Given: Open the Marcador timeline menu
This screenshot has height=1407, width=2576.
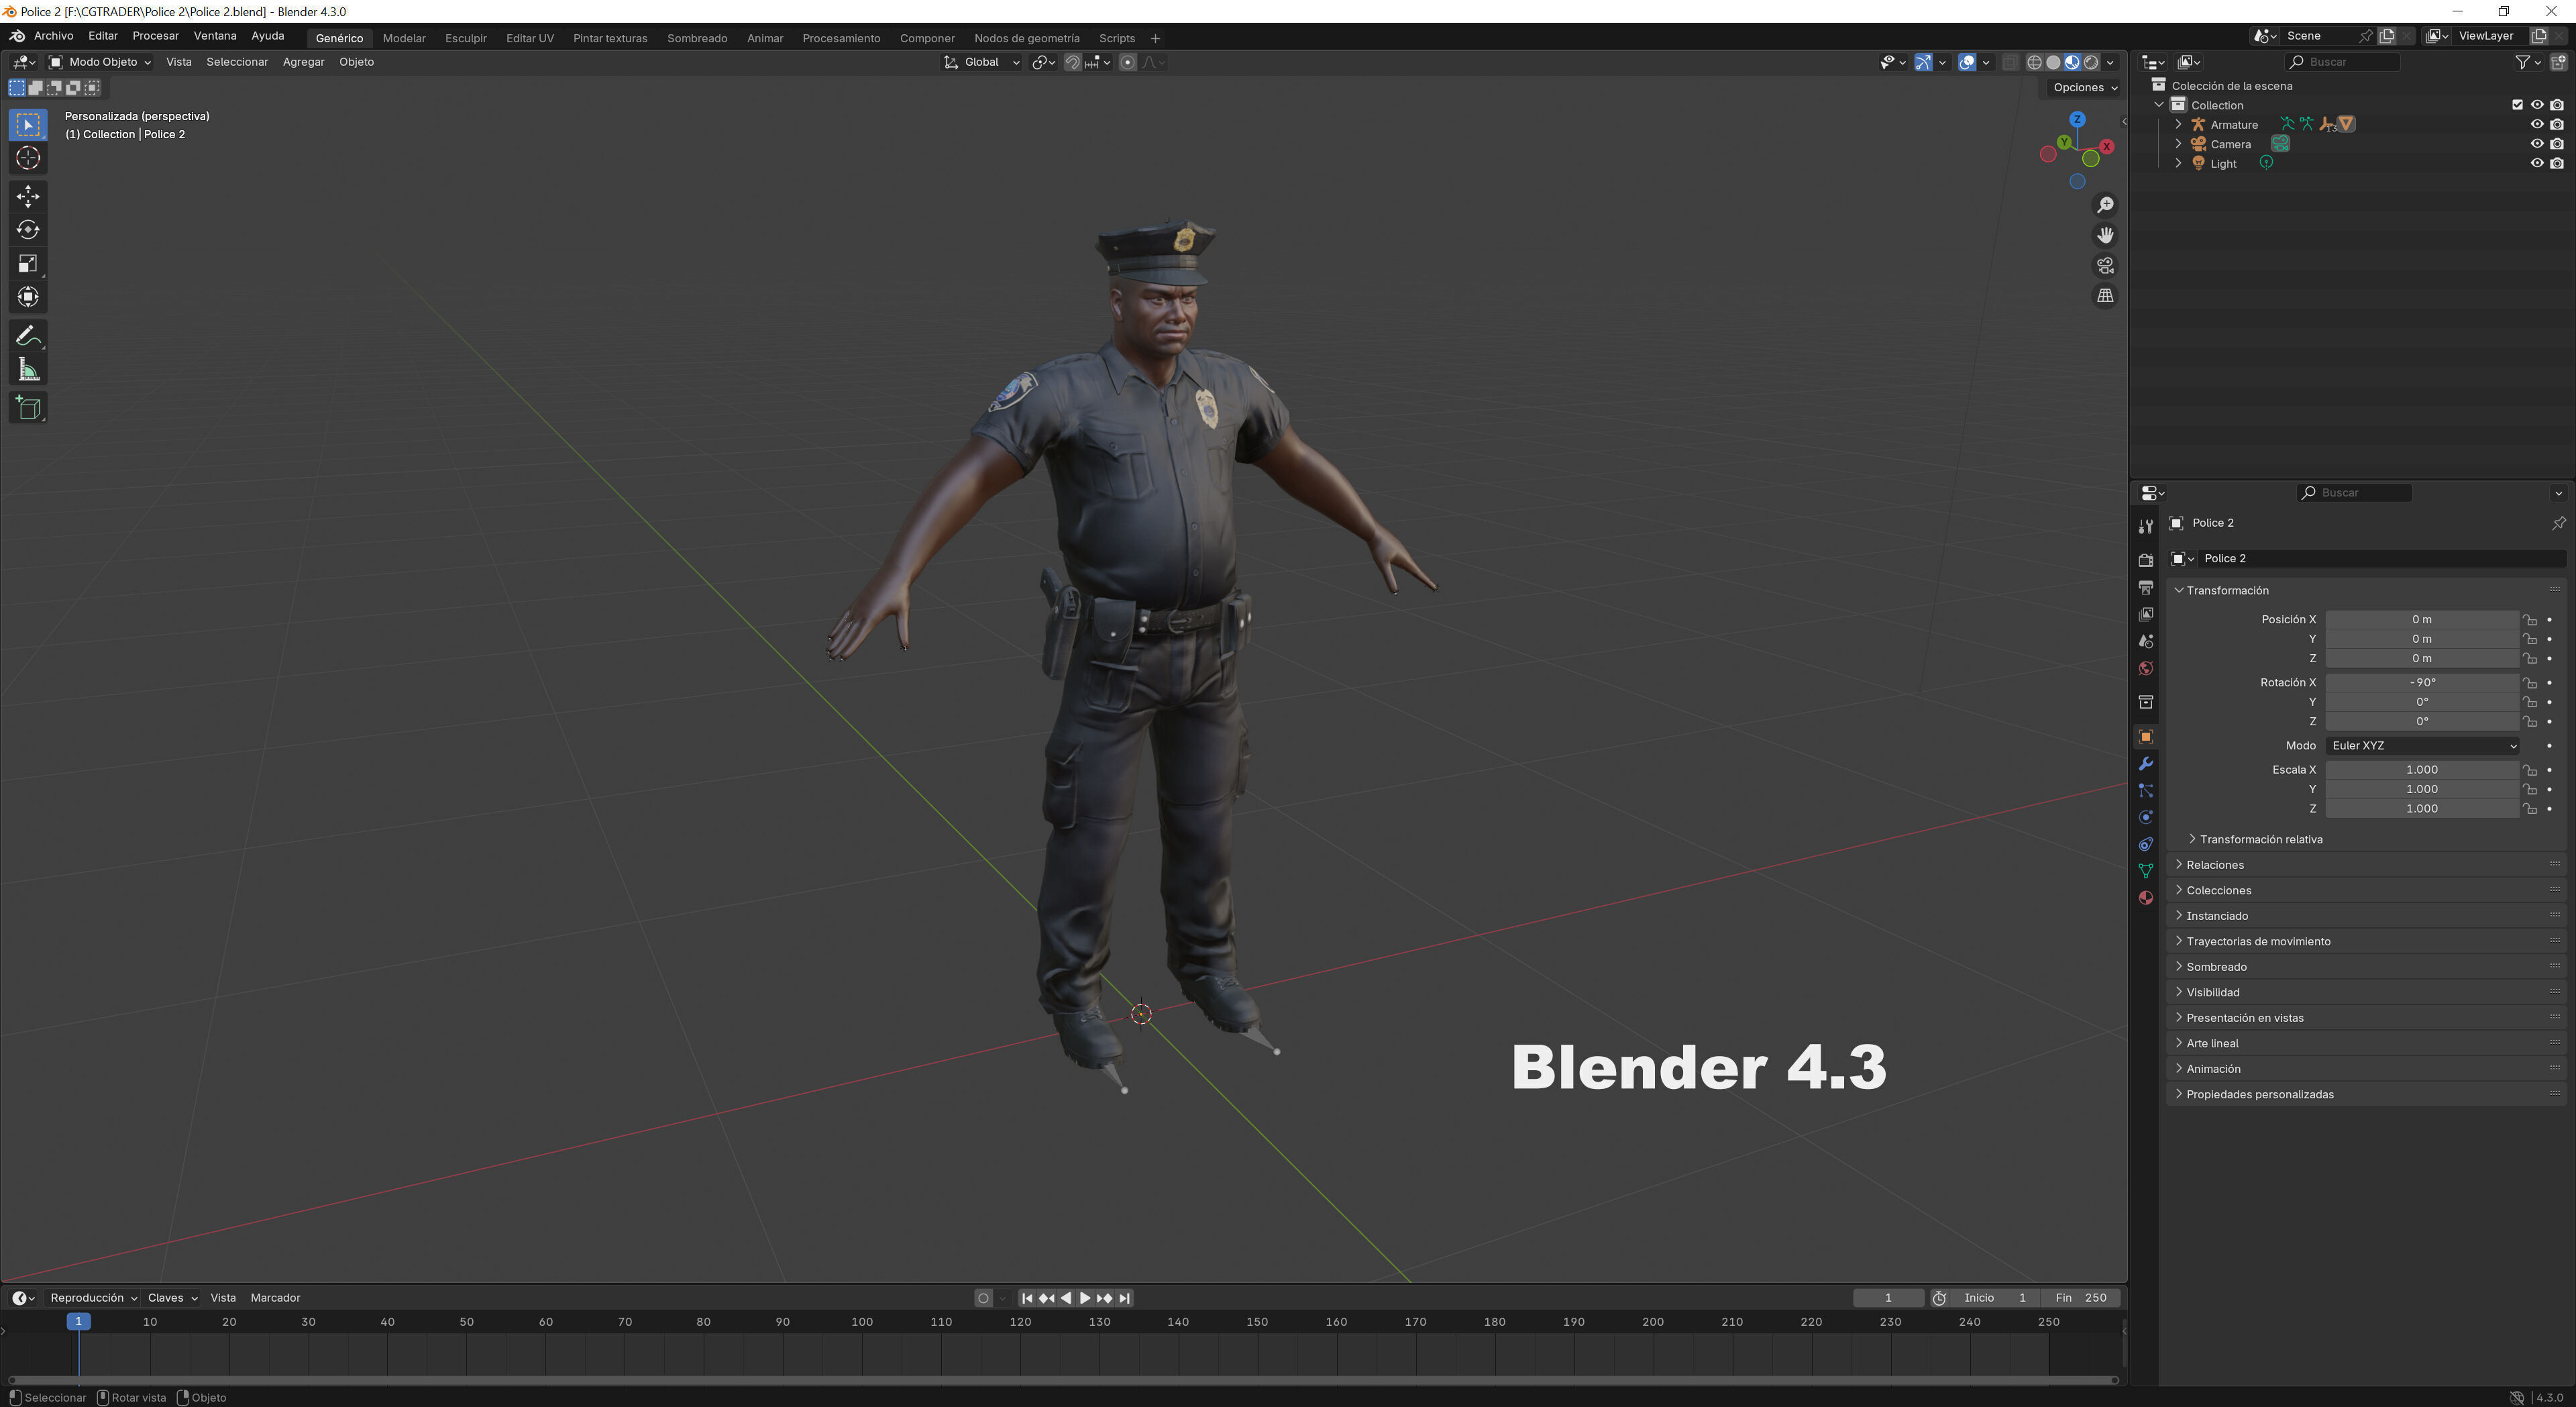Looking at the screenshot, I should click(275, 1298).
